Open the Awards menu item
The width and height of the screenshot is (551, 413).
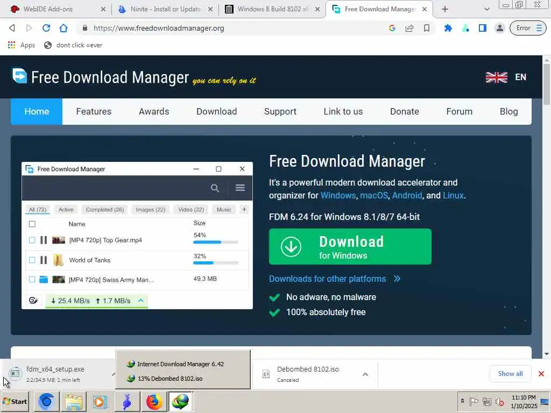tap(154, 111)
